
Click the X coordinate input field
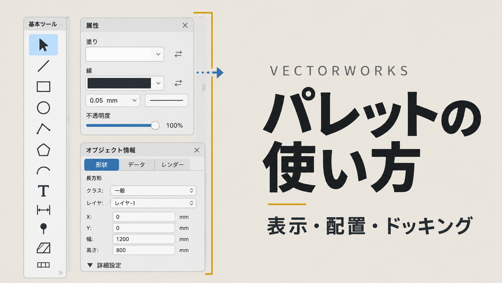coord(144,217)
